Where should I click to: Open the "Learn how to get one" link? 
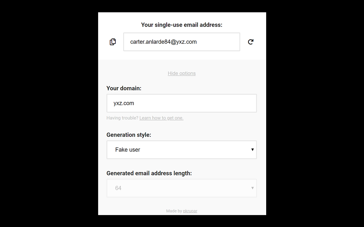(x=161, y=118)
